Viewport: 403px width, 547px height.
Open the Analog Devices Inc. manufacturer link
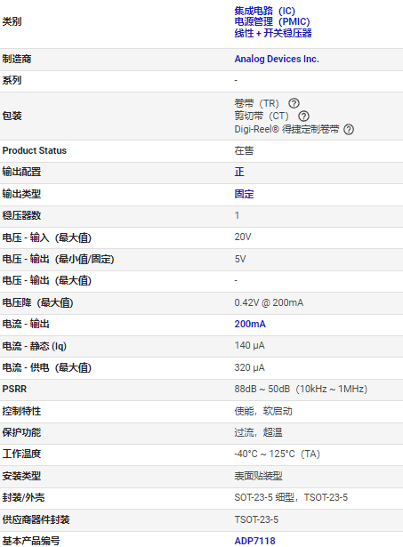point(277,59)
